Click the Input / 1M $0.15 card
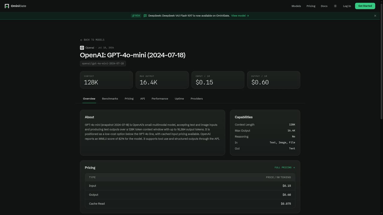This screenshot has width=383, height=215. [218, 80]
